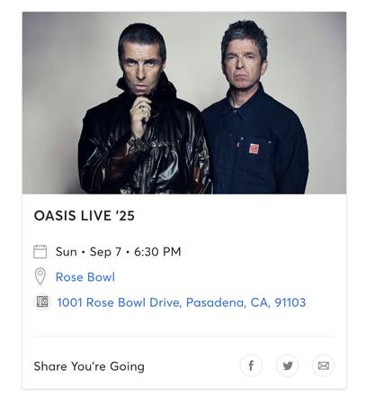Click the 6:30 PM start time
The width and height of the screenshot is (366, 405).
point(157,252)
